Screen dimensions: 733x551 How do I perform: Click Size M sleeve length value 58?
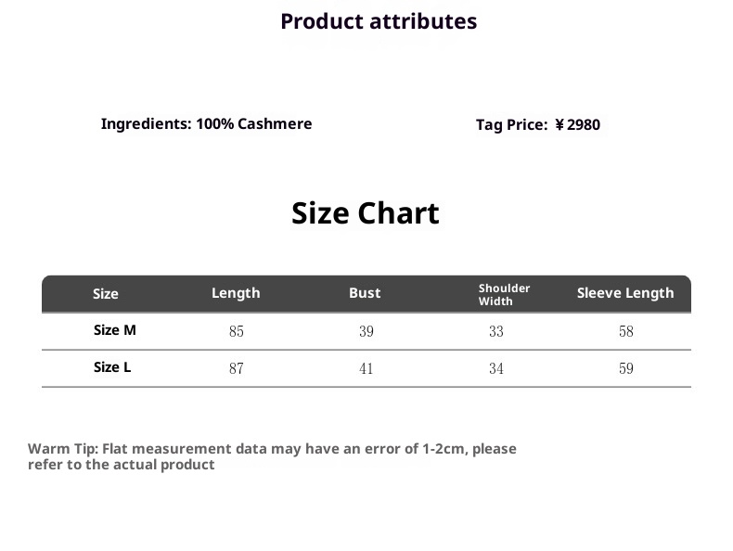(x=626, y=331)
